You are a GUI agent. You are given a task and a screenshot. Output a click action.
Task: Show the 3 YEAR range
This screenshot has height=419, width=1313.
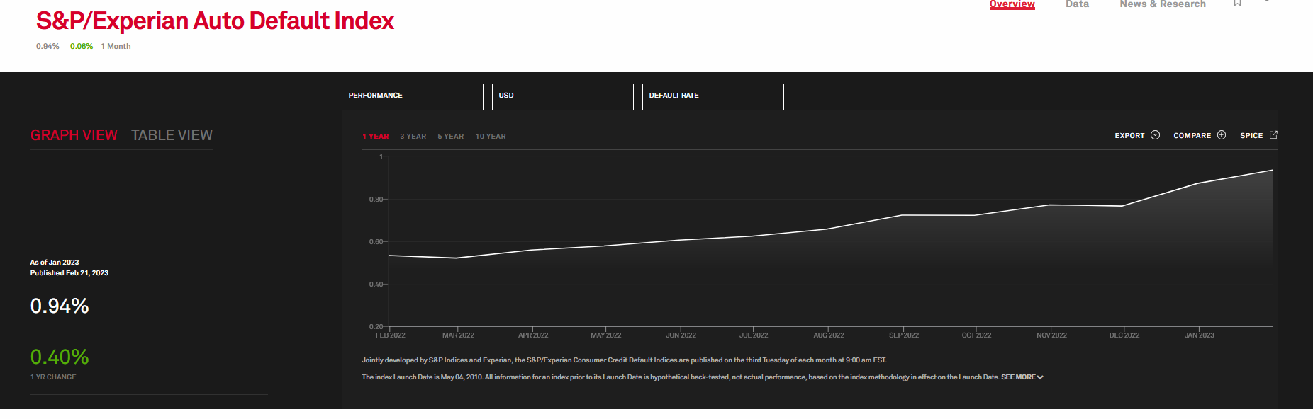[x=413, y=136]
